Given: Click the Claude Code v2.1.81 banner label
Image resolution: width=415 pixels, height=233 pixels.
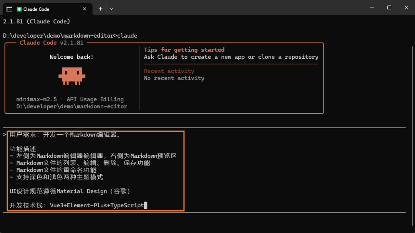Looking at the screenshot, I should click(51, 43).
